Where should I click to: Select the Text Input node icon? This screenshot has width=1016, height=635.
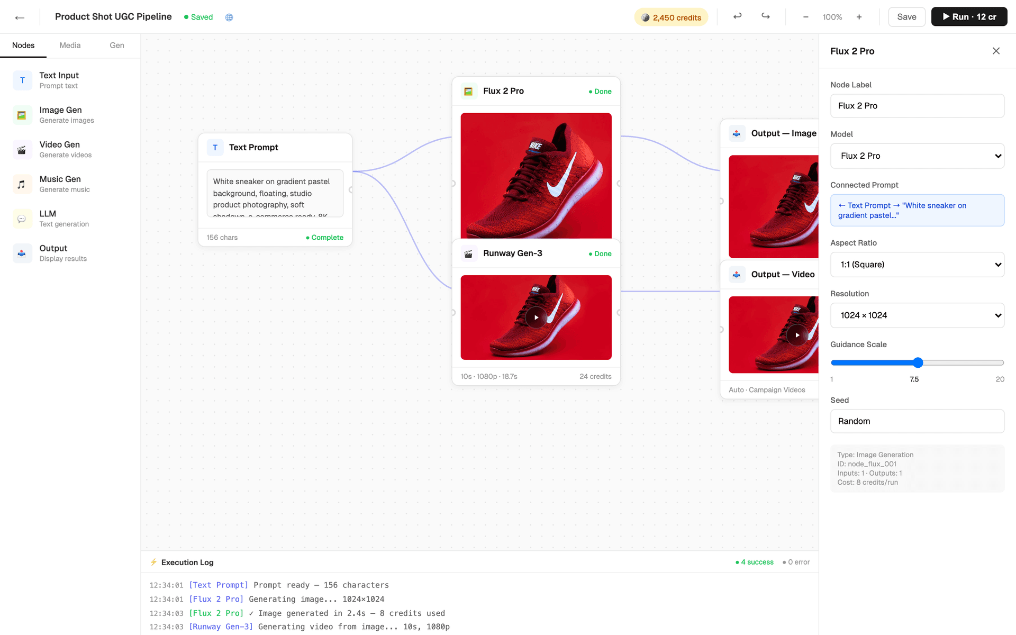[x=22, y=80]
